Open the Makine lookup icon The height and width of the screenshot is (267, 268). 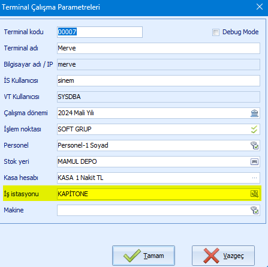(254, 210)
